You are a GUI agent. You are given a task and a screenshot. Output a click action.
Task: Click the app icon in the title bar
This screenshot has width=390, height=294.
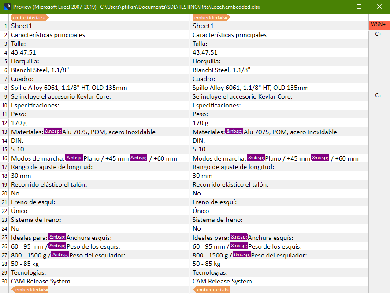(7, 7)
